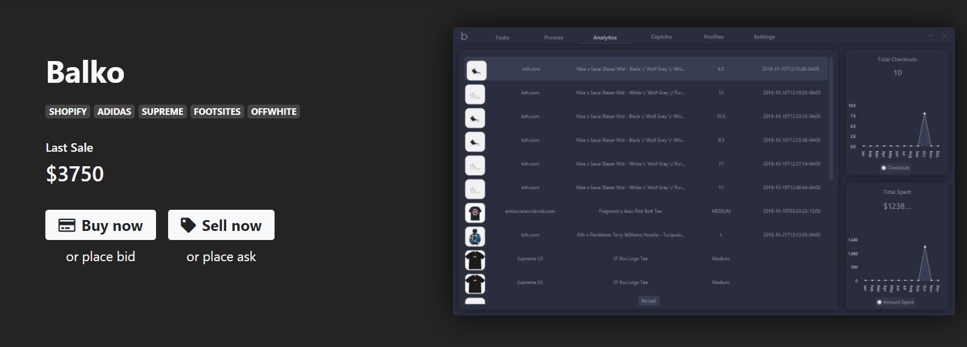Viewport: 967px width, 347px height.
Task: Click the Sell now button
Action: click(x=221, y=225)
